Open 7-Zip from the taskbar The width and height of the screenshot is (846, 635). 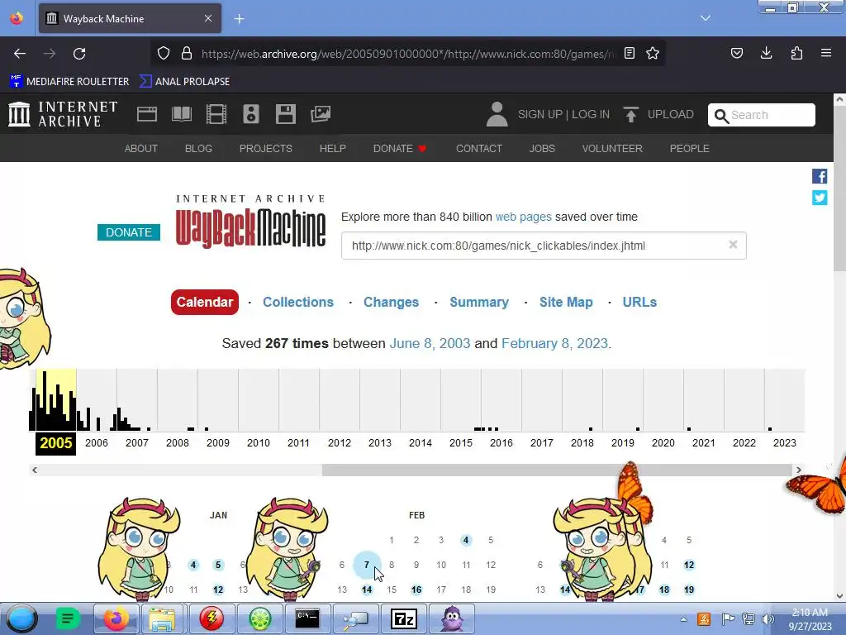tap(404, 618)
